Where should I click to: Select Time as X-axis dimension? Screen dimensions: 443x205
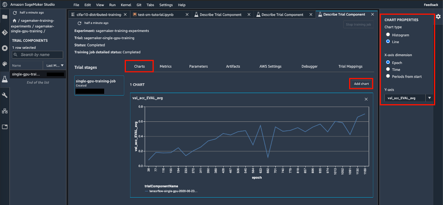pos(388,69)
